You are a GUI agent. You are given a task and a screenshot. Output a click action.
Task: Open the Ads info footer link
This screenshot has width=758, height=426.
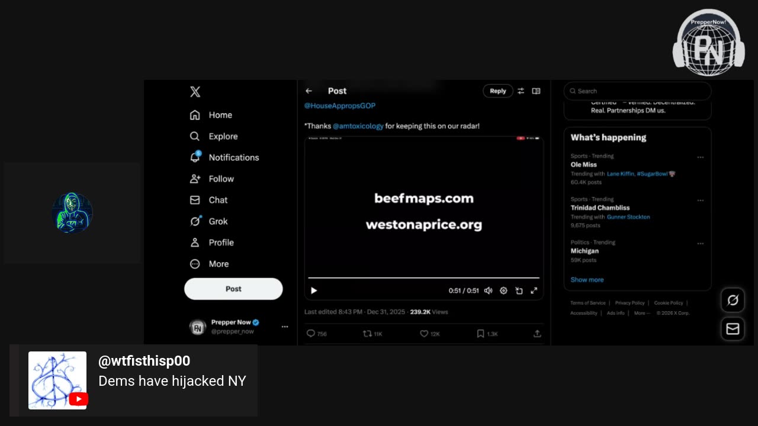coord(615,313)
